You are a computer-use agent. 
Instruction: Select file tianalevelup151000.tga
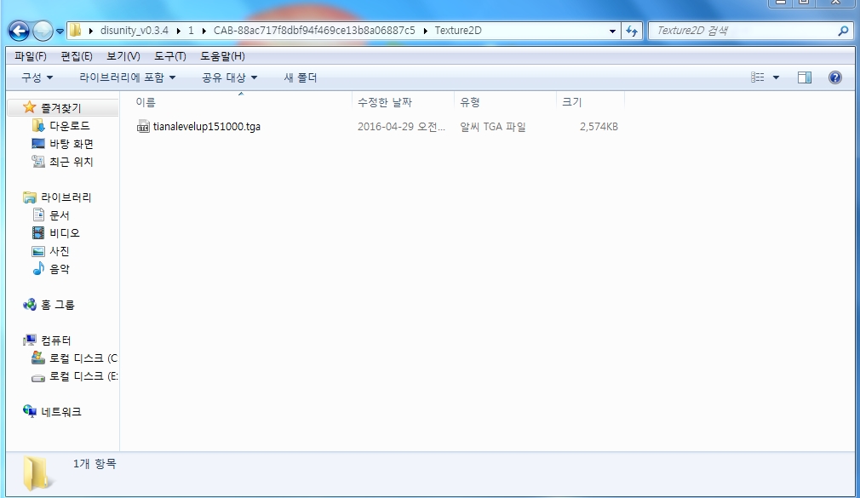(207, 127)
